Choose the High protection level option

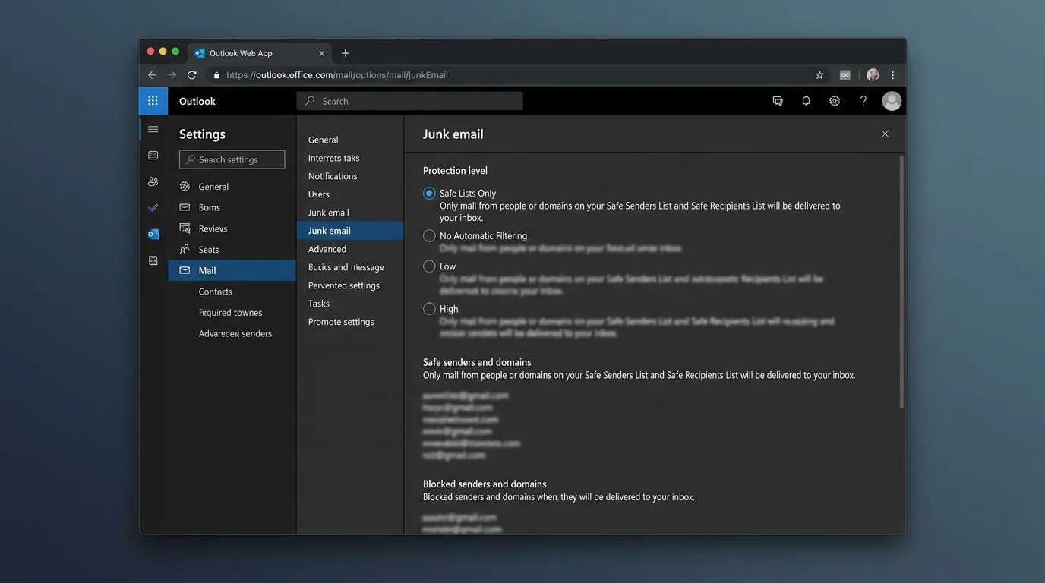[429, 309]
